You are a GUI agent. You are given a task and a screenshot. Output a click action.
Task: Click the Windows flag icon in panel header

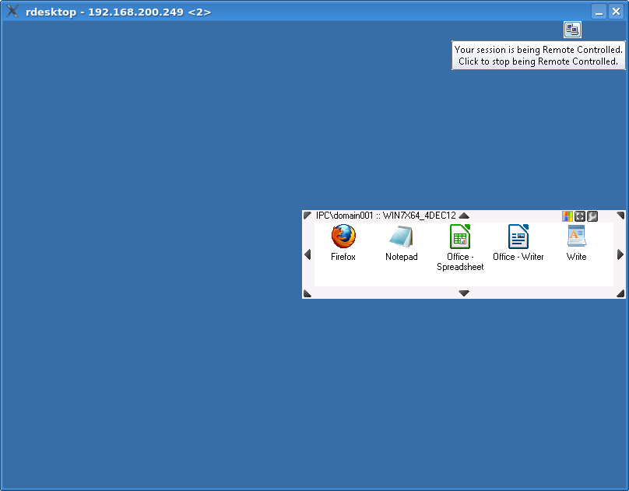pos(568,216)
